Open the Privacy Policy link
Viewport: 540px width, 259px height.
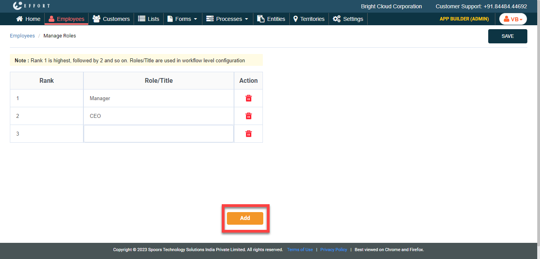tap(333, 250)
